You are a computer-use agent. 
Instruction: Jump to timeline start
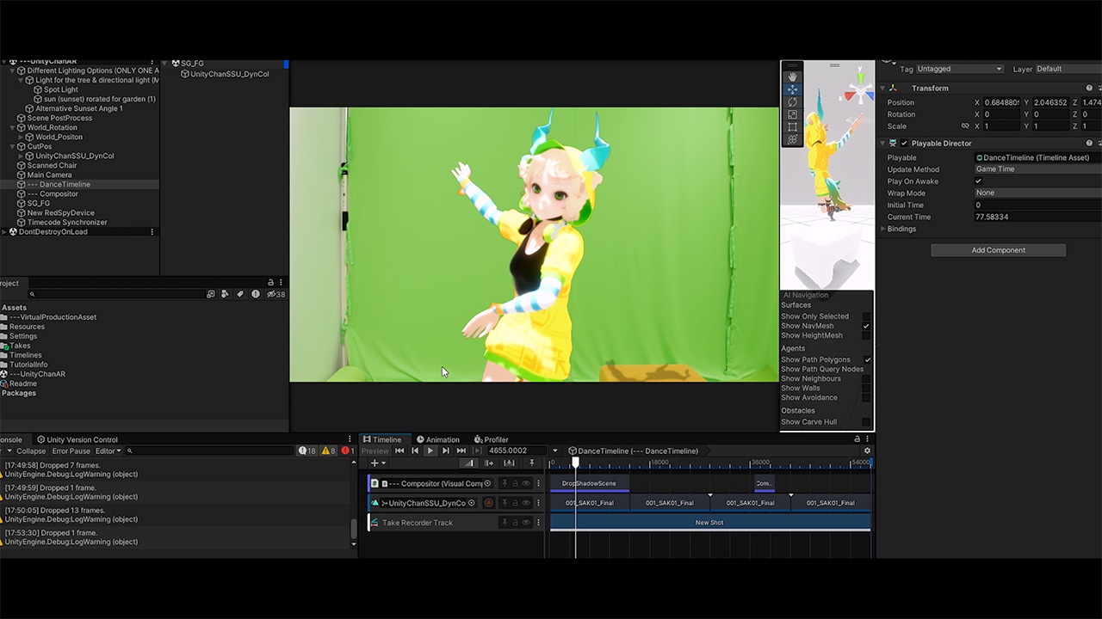[399, 450]
